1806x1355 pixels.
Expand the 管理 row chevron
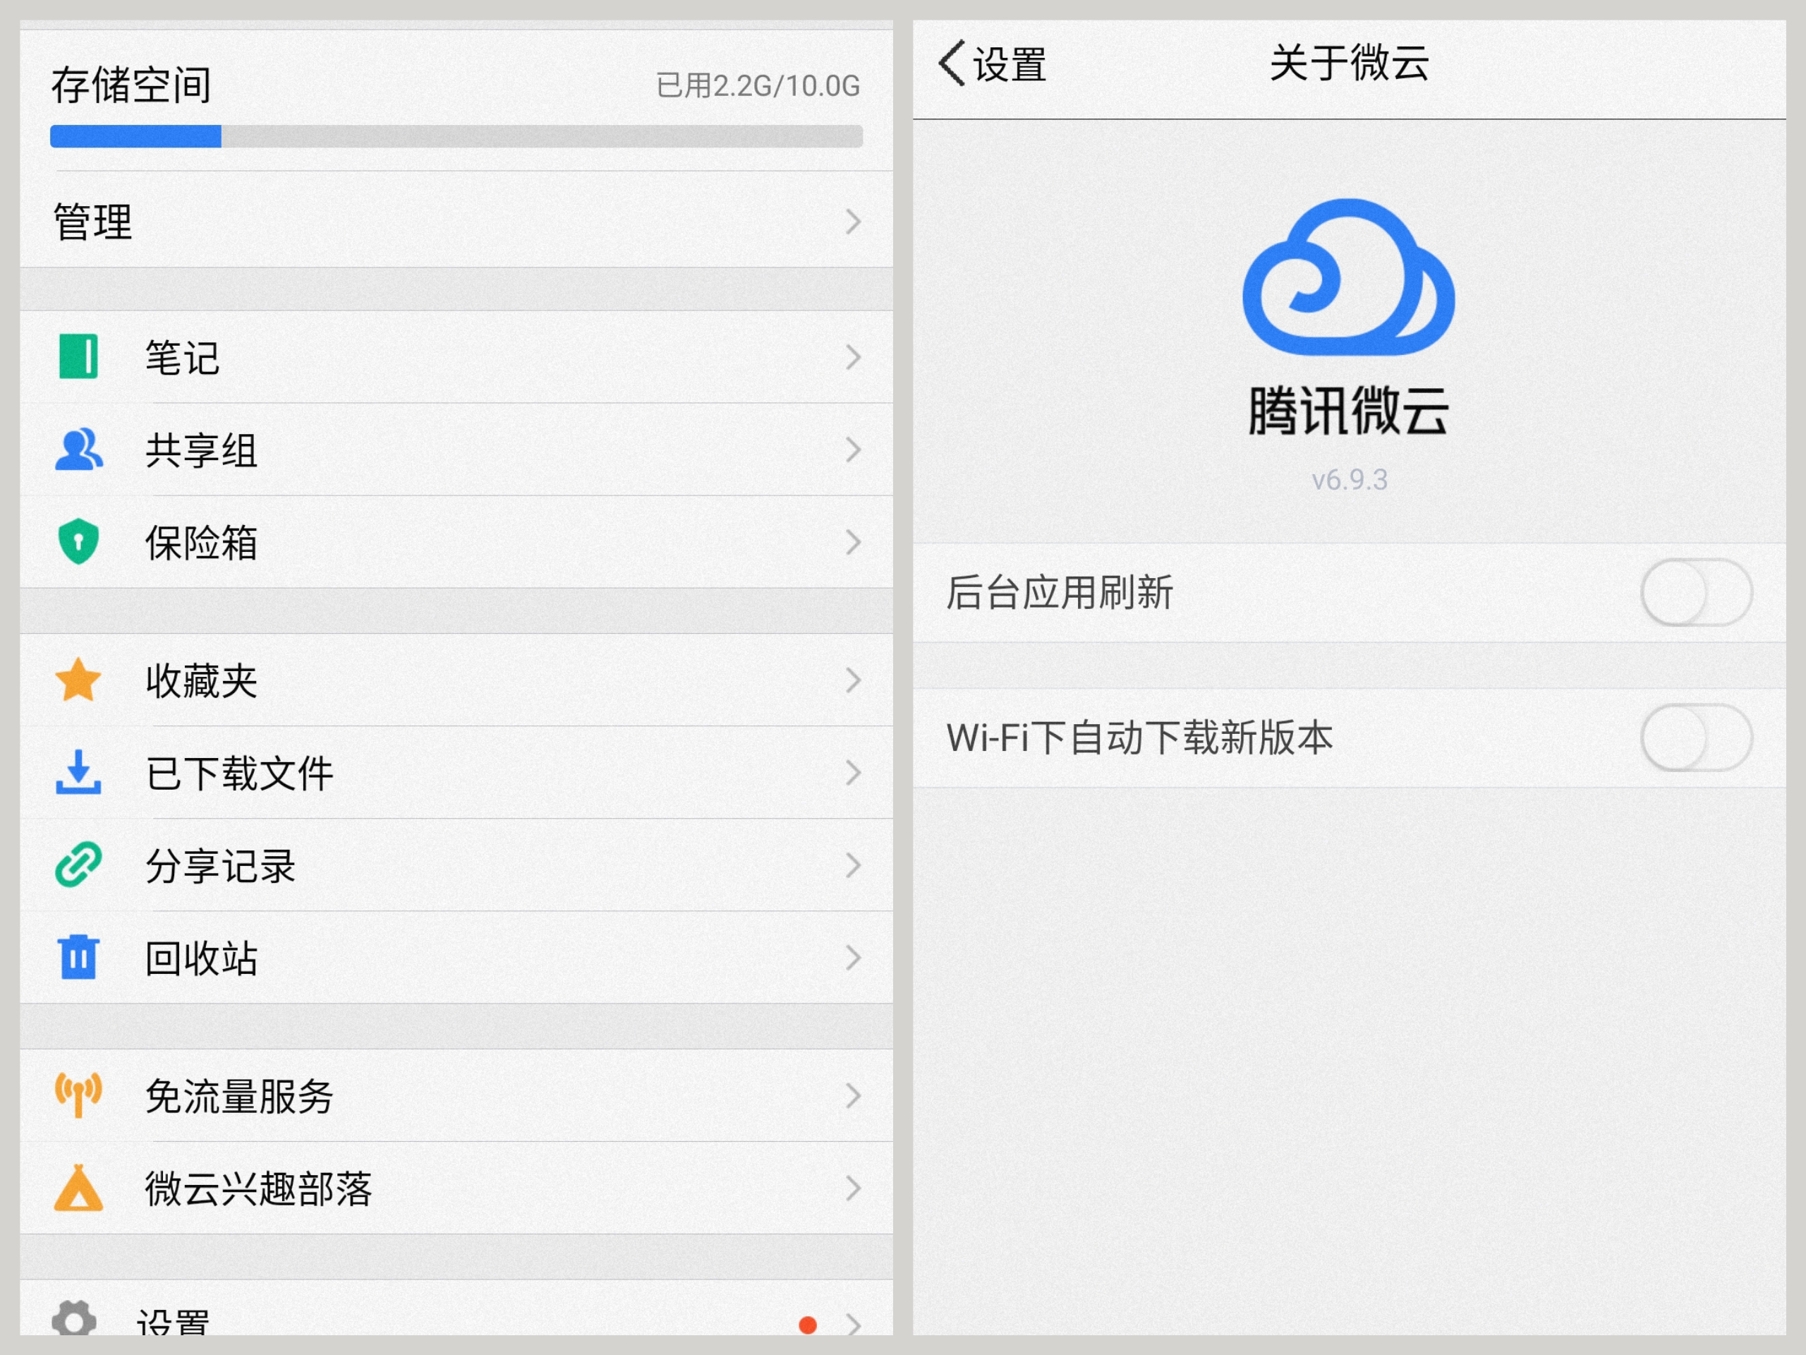(853, 222)
